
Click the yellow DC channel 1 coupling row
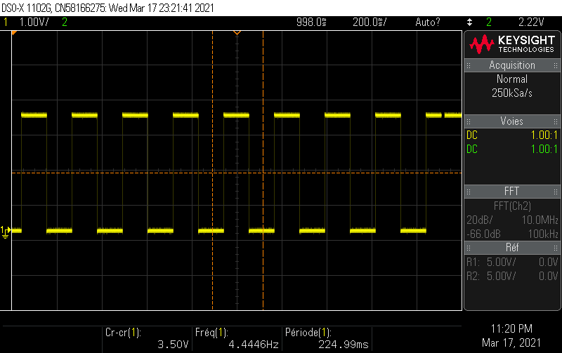(512, 135)
